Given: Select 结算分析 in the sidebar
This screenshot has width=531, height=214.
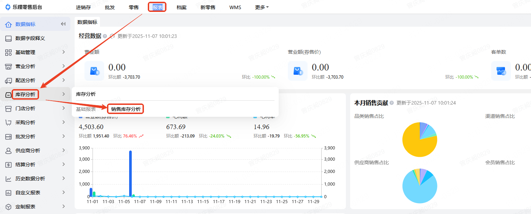Looking at the screenshot, I should coord(25,165).
